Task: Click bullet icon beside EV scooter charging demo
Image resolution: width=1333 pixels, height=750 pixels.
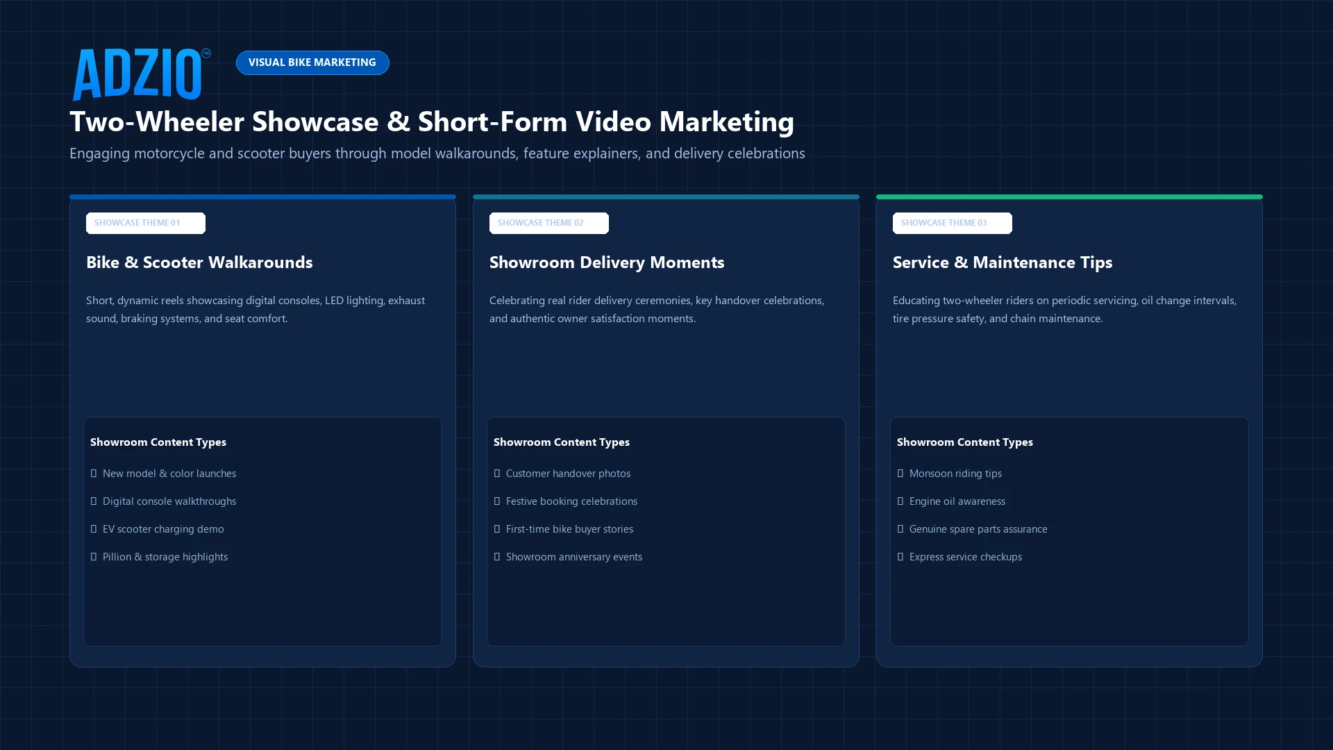Action: tap(94, 529)
